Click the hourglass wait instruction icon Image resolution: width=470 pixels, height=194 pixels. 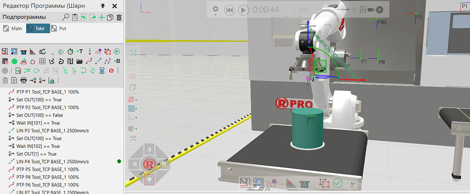[102, 70]
